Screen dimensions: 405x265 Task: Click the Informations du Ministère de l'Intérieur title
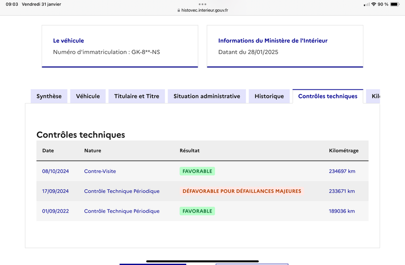[273, 41]
